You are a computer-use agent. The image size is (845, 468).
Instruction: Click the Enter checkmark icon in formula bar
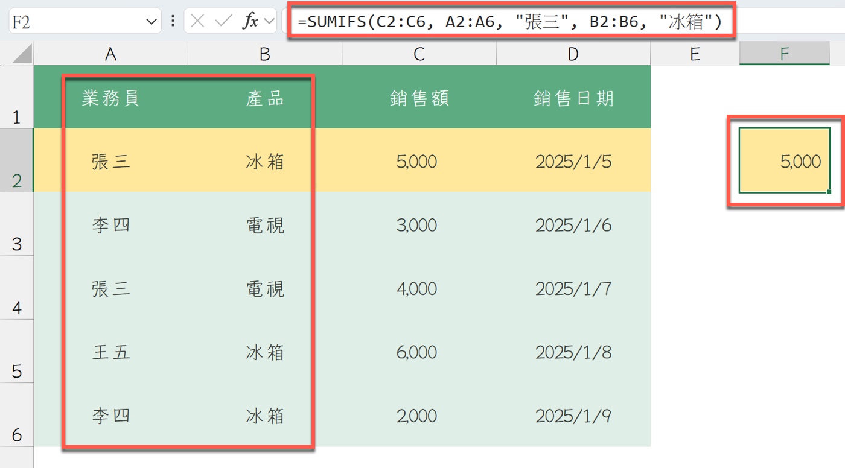[x=223, y=22]
